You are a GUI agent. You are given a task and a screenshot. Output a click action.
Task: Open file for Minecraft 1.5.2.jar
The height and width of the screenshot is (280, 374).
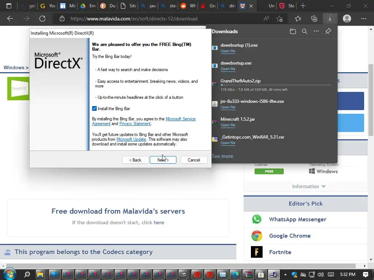(x=228, y=125)
